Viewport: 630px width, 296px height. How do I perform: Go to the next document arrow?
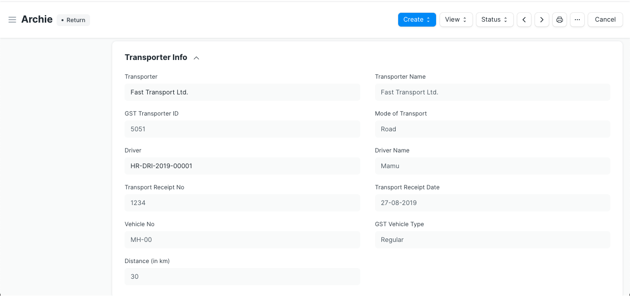542,20
